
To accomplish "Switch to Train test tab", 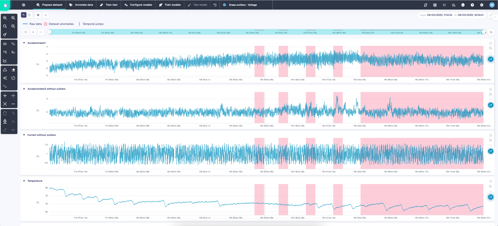I will click(109, 5).
